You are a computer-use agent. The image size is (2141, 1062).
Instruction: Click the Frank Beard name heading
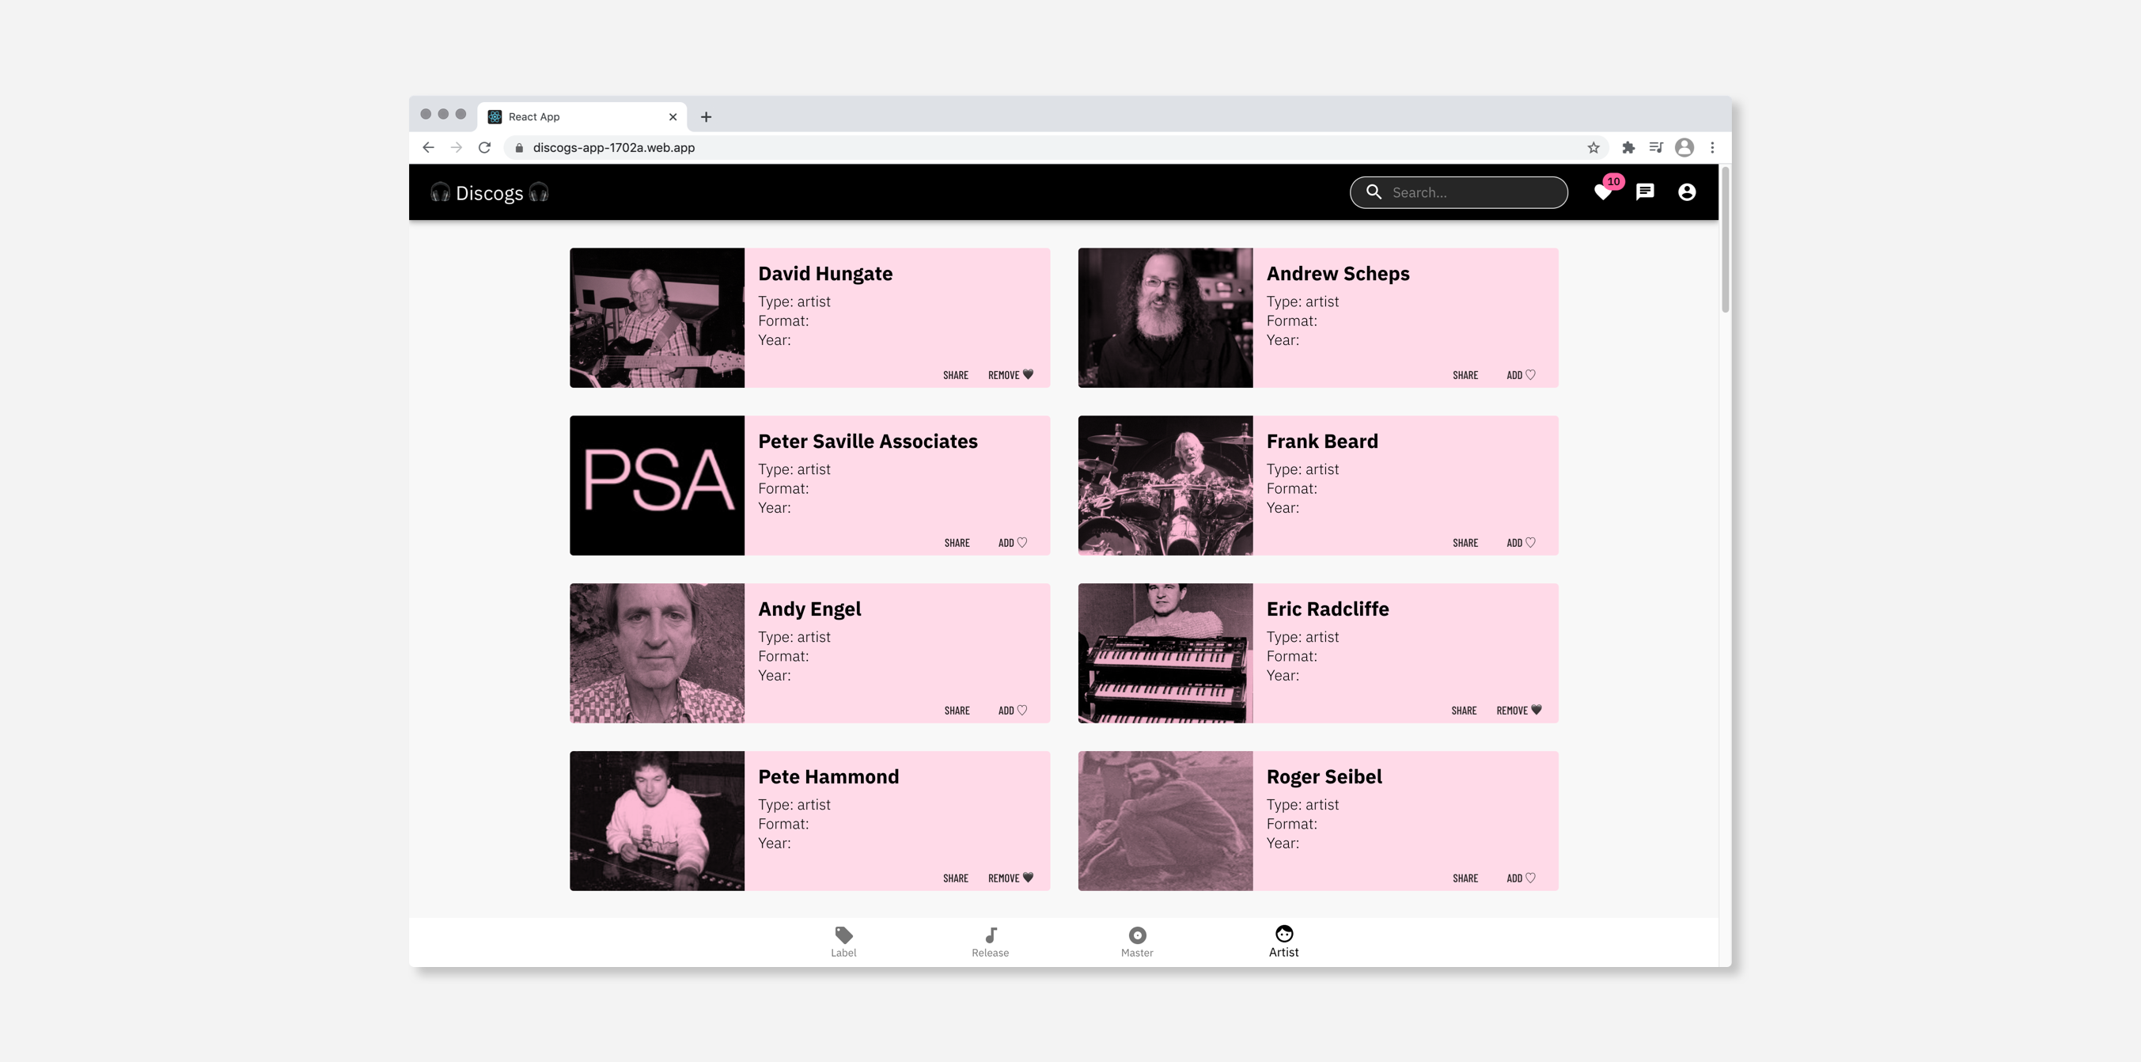[x=1321, y=442]
